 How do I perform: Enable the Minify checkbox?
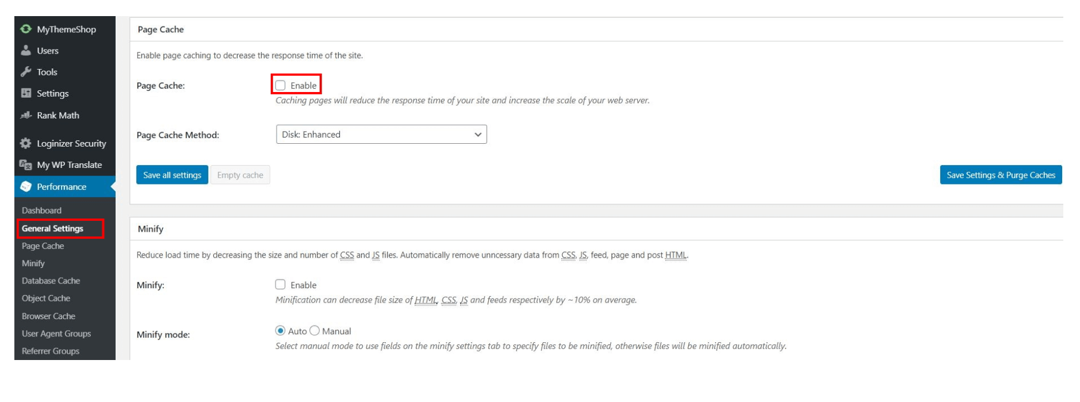[280, 284]
